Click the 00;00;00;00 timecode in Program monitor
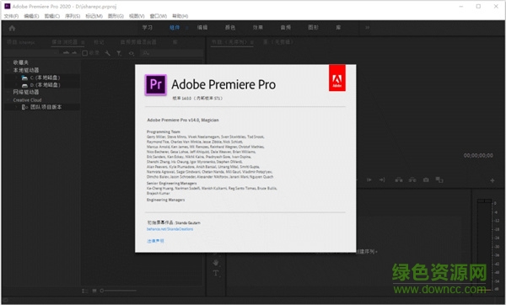The width and height of the screenshot is (506, 305). coord(478,156)
